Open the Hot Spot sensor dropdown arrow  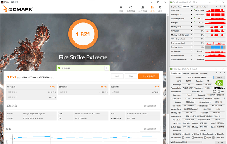pyautogui.click(x=191, y=23)
